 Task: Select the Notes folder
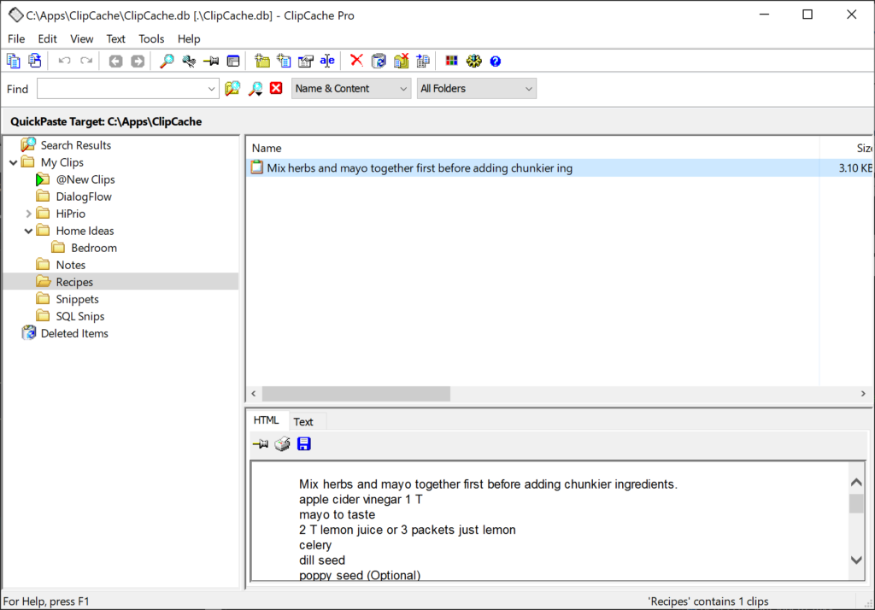click(70, 265)
